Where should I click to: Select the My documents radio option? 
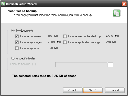13,31
